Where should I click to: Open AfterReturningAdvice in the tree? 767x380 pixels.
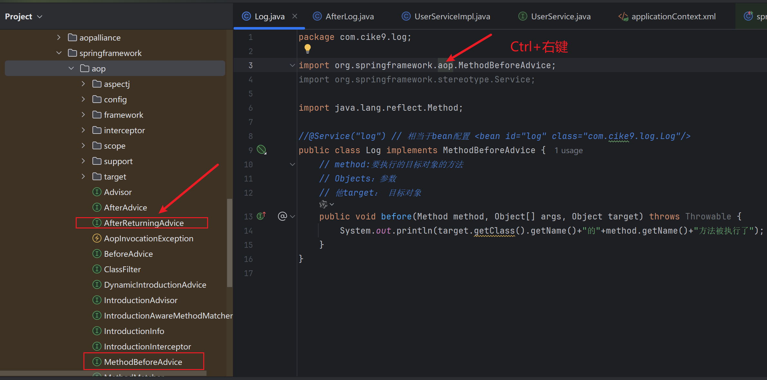[144, 223]
